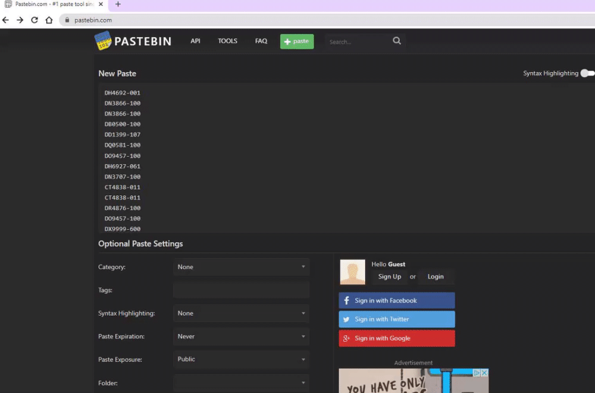This screenshot has height=393, width=595.
Task: Click the green paste button
Action: [x=296, y=41]
